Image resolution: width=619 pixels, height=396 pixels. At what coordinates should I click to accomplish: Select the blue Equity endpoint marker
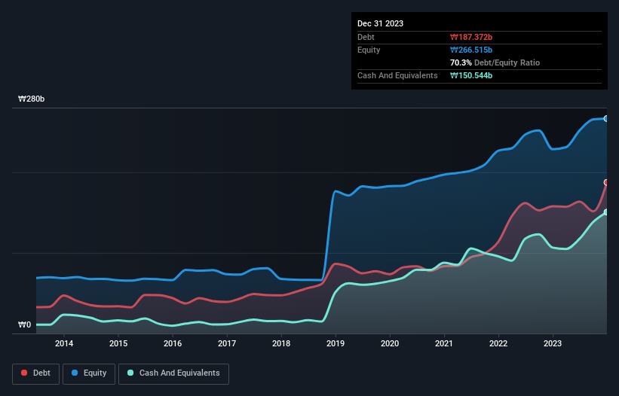pos(606,119)
